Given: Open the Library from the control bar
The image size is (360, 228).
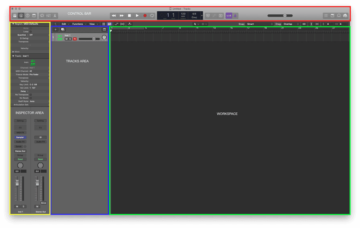Looking at the screenshot, I should pyautogui.click(x=15, y=16).
